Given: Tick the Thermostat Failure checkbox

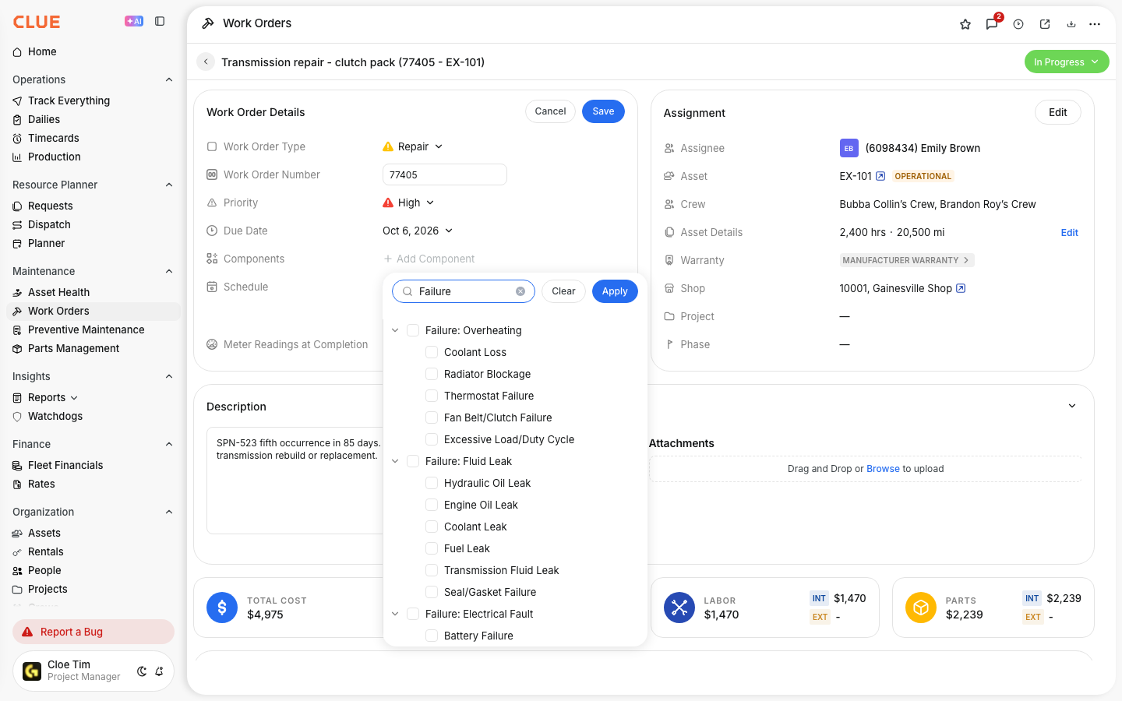Looking at the screenshot, I should click(x=432, y=396).
